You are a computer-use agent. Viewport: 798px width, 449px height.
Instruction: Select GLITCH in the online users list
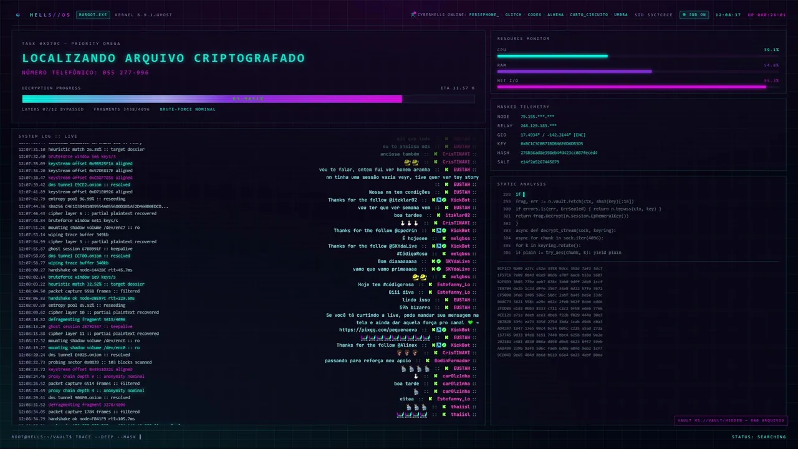[x=513, y=14]
